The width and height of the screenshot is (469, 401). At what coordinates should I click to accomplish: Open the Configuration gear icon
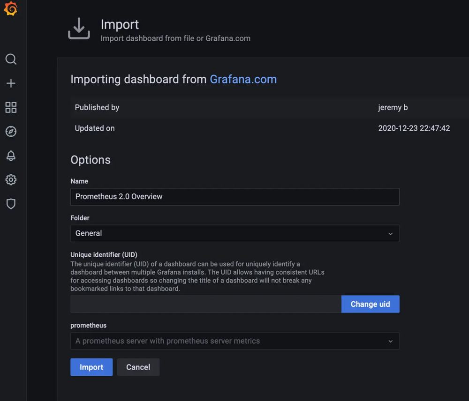point(11,180)
